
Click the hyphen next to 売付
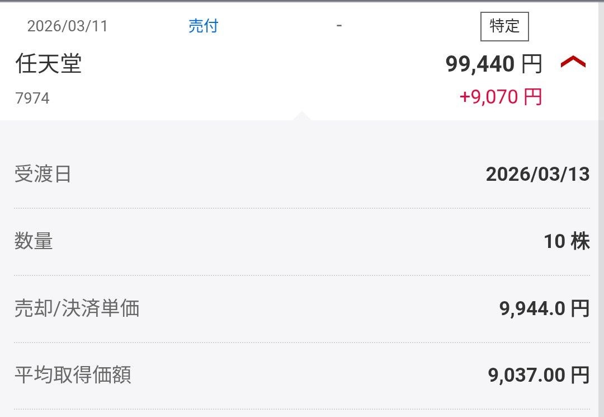[x=339, y=26]
